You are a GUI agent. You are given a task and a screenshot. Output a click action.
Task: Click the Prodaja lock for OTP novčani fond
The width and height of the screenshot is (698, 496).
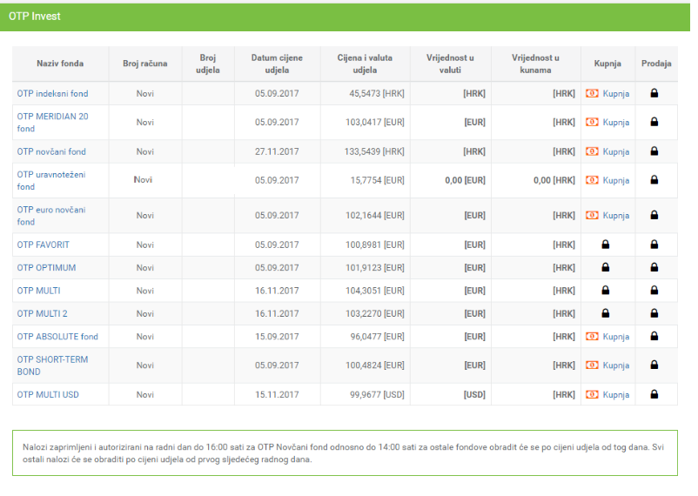click(654, 151)
